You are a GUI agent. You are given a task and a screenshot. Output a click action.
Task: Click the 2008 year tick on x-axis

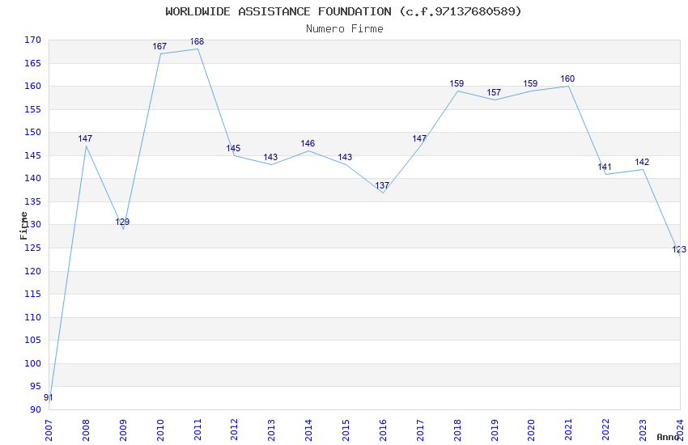pos(86,430)
